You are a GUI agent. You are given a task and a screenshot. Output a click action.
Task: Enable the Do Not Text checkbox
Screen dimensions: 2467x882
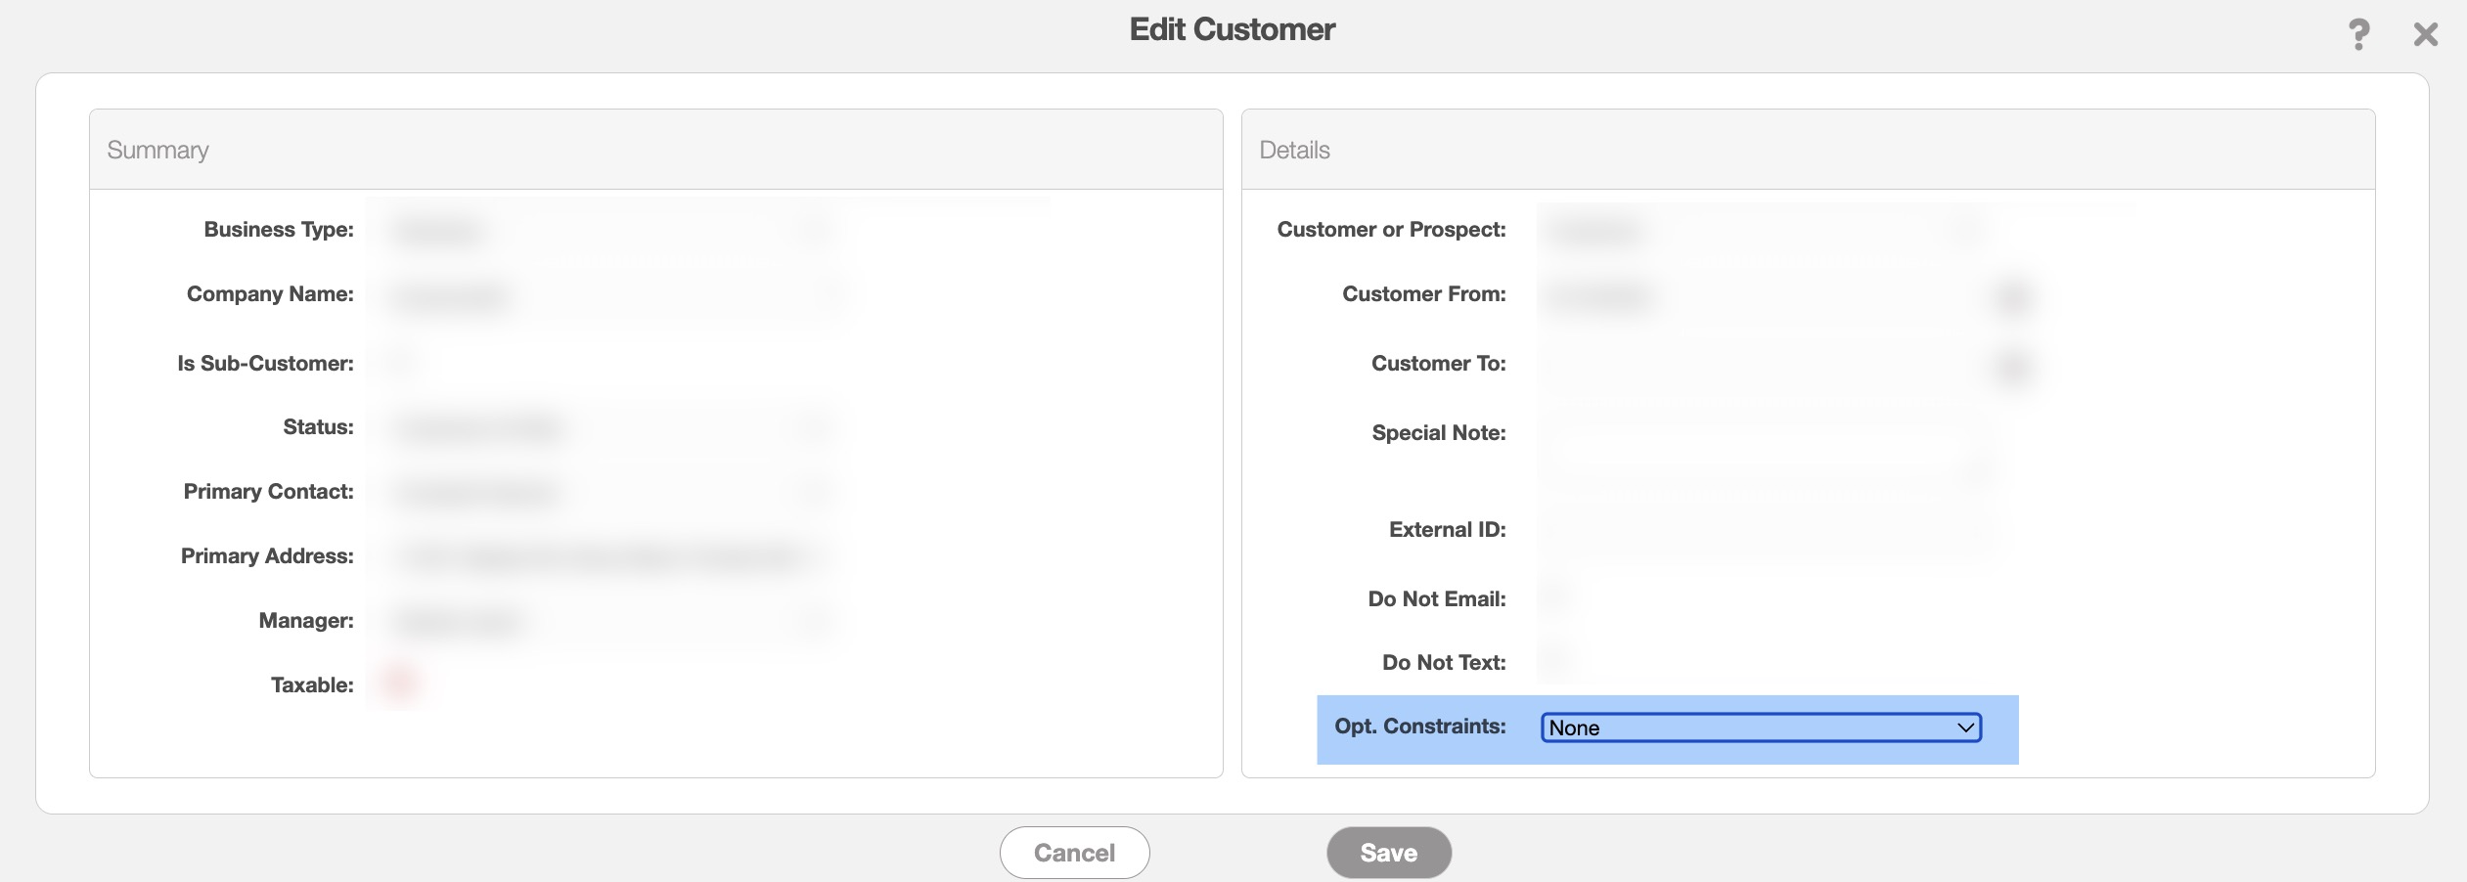coord(1553,661)
